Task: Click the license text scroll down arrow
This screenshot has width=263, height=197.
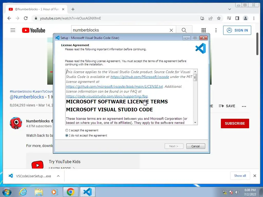Action: (x=195, y=123)
